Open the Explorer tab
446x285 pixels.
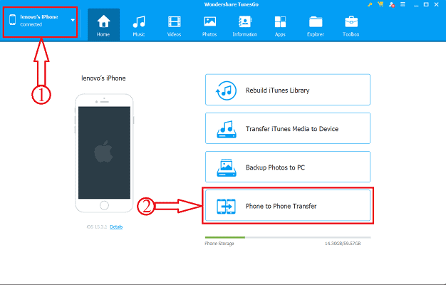[x=316, y=25]
